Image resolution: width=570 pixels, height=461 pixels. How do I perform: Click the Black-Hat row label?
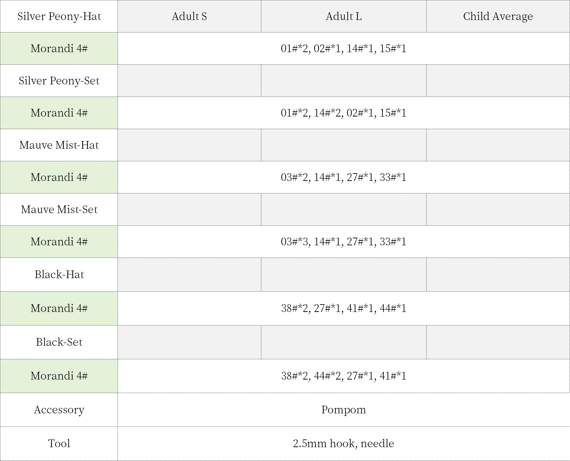point(59,275)
